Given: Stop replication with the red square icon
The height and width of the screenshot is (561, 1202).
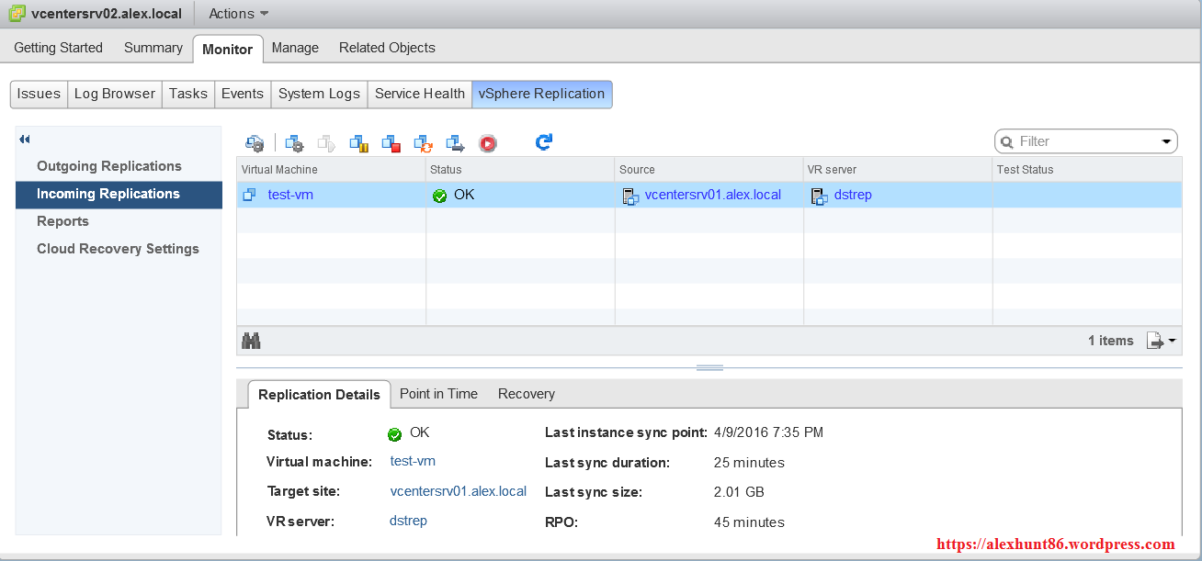Looking at the screenshot, I should click(x=391, y=142).
